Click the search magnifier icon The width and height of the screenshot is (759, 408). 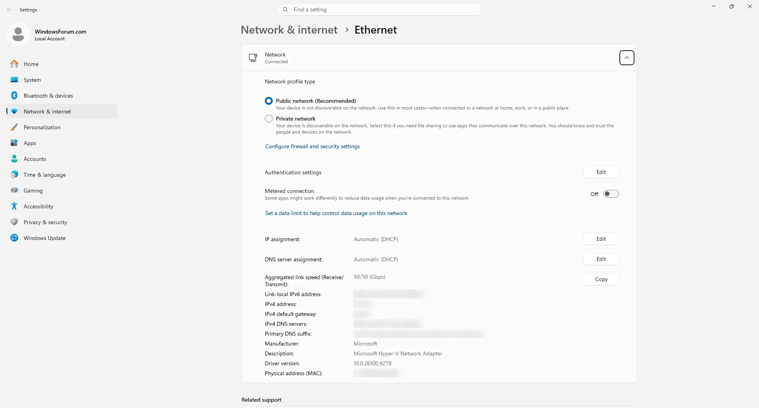point(285,9)
